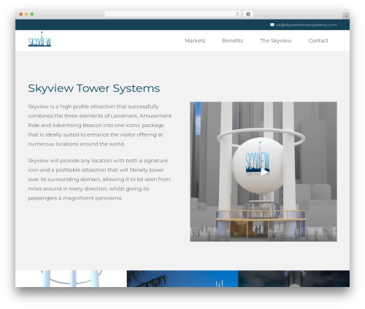Screen dimensions: 365x309
Task: Click the envelope icon in top bar
Action: tap(272, 25)
